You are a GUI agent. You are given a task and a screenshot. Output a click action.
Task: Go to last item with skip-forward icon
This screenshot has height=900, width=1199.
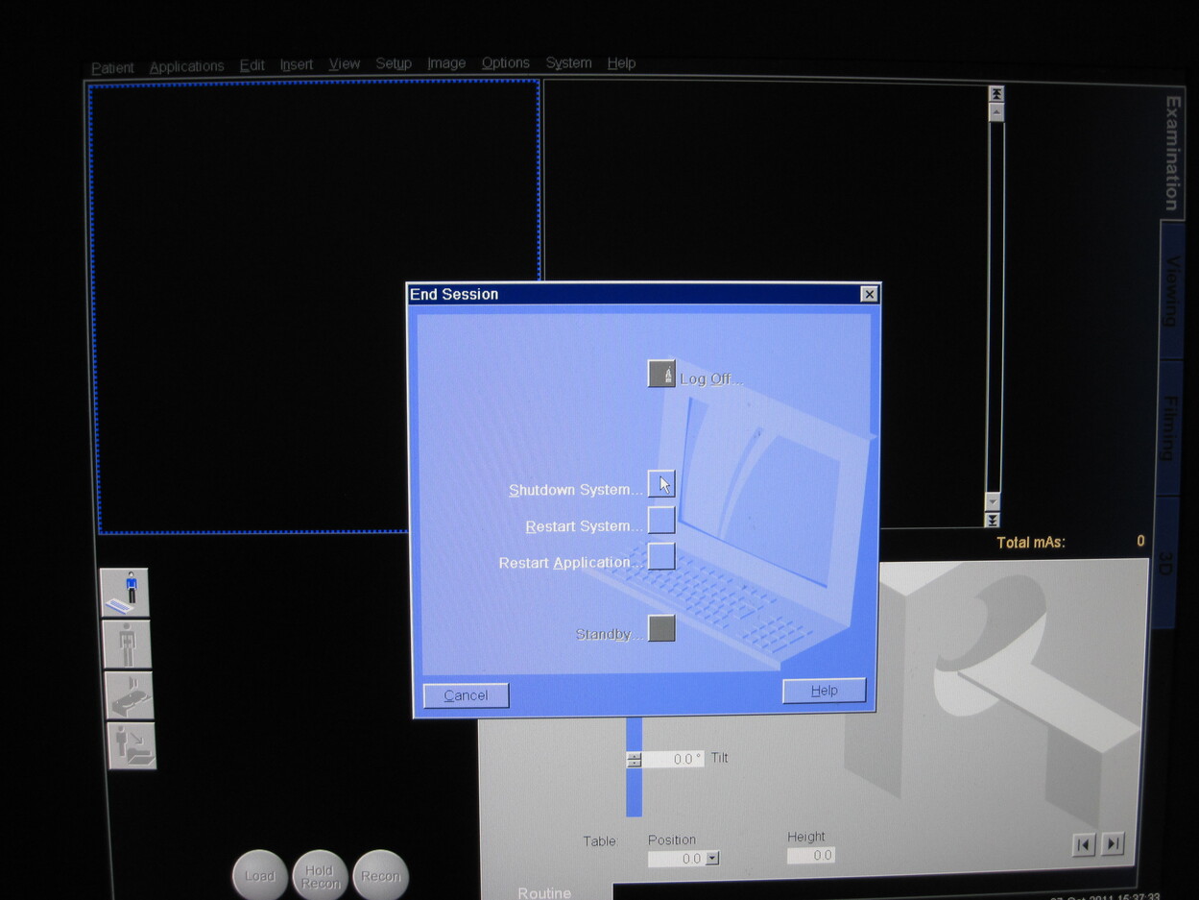click(x=1112, y=844)
